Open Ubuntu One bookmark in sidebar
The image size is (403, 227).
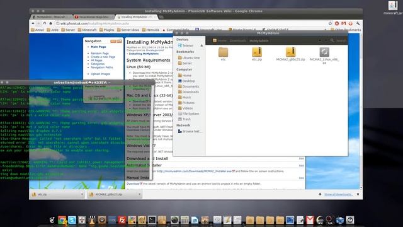[x=189, y=58]
